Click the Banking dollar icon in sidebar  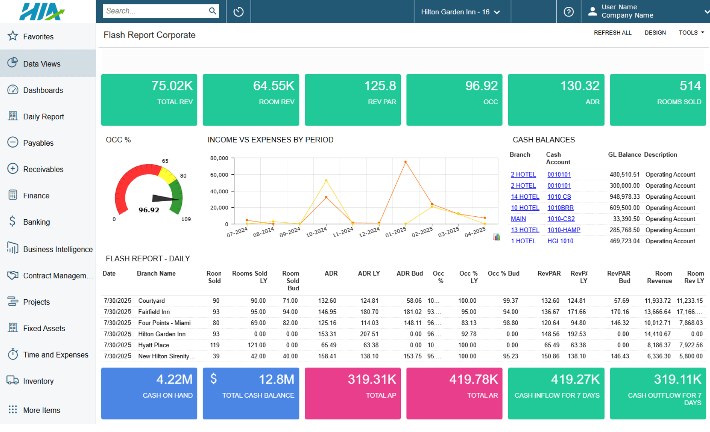click(x=12, y=222)
